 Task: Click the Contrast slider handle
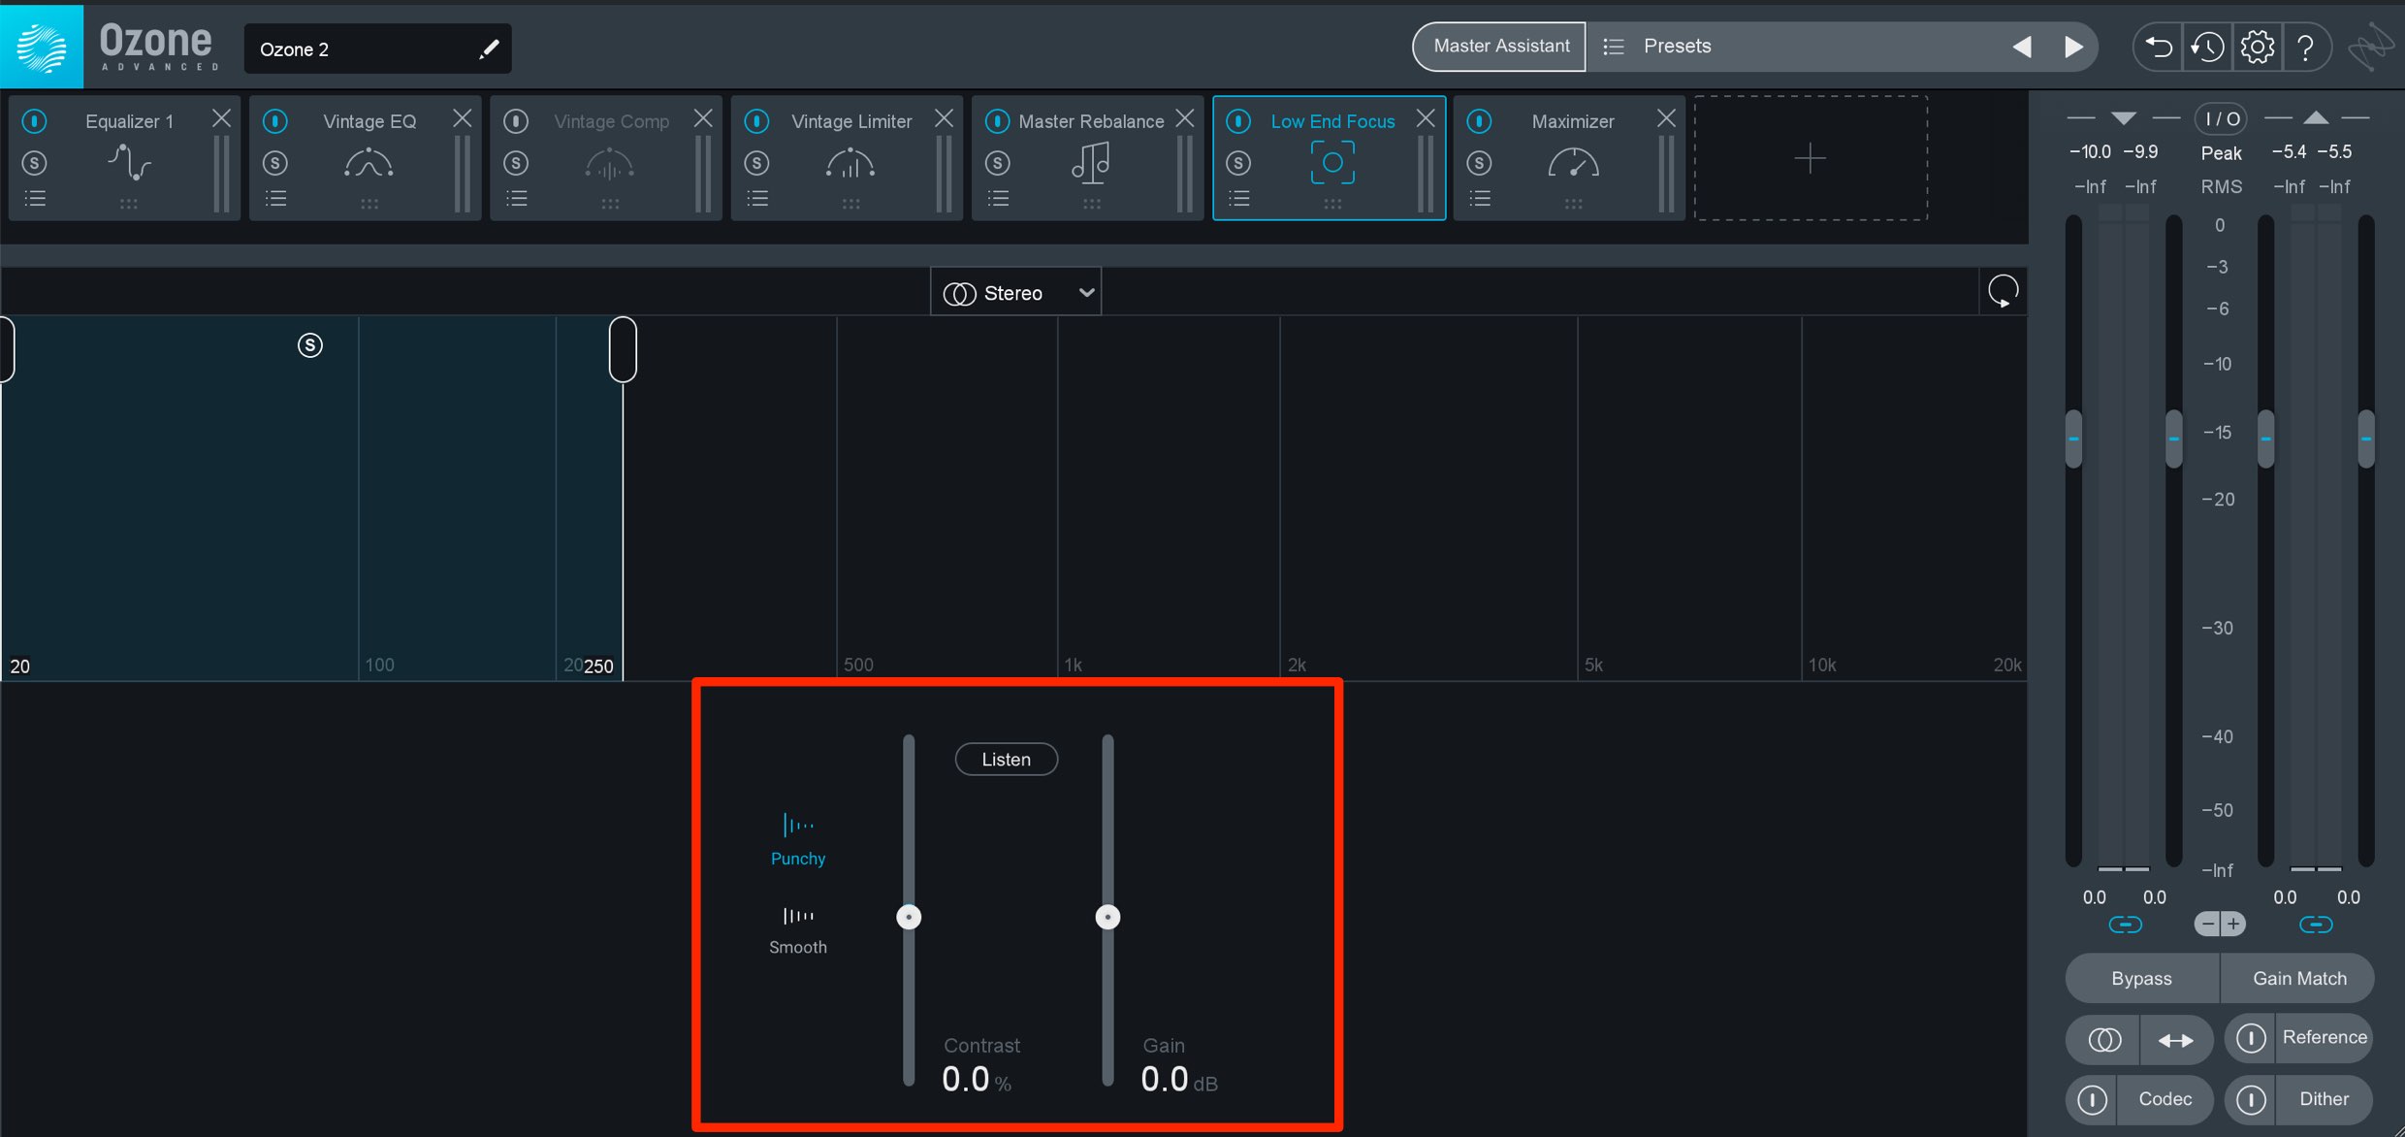909,917
